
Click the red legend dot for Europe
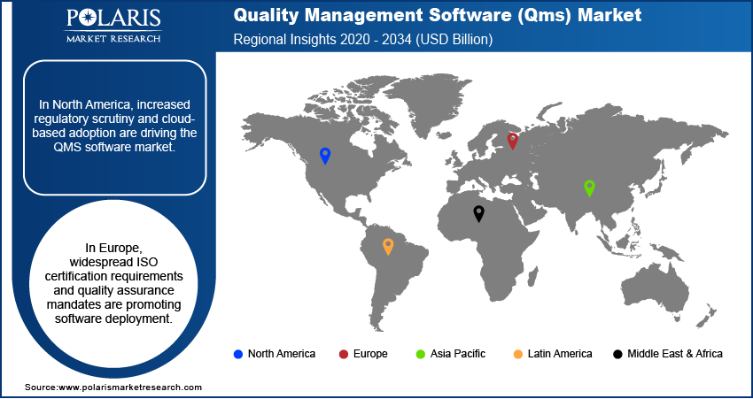[x=342, y=354]
